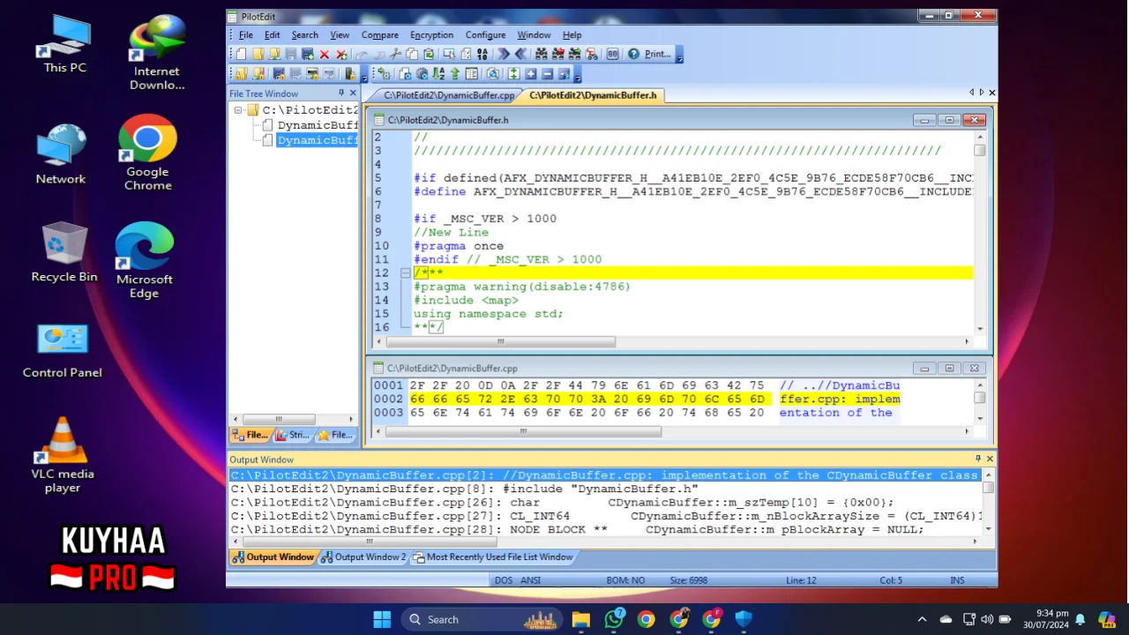Open the Compare menu

(x=380, y=34)
